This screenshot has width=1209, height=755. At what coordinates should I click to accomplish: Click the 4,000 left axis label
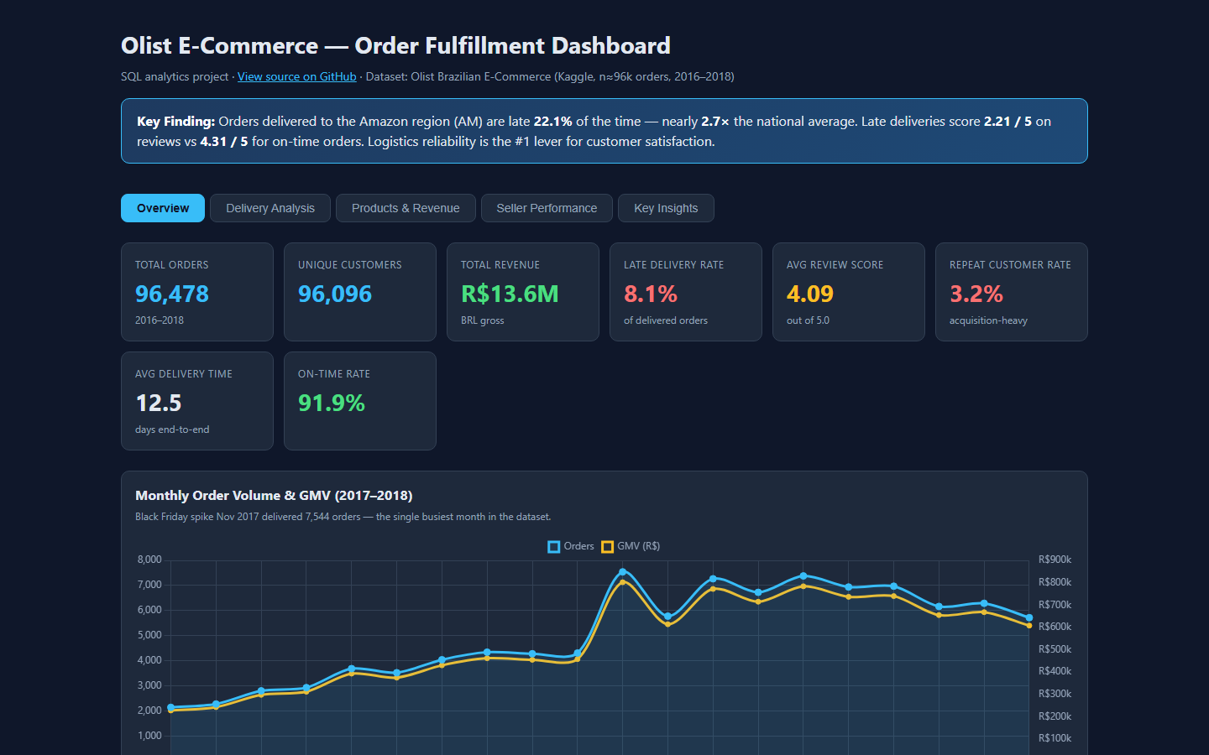pyautogui.click(x=149, y=660)
